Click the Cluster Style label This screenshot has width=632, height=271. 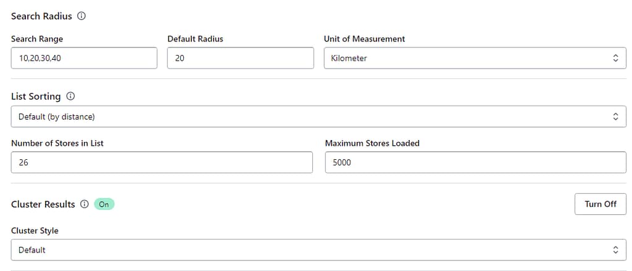35,231
